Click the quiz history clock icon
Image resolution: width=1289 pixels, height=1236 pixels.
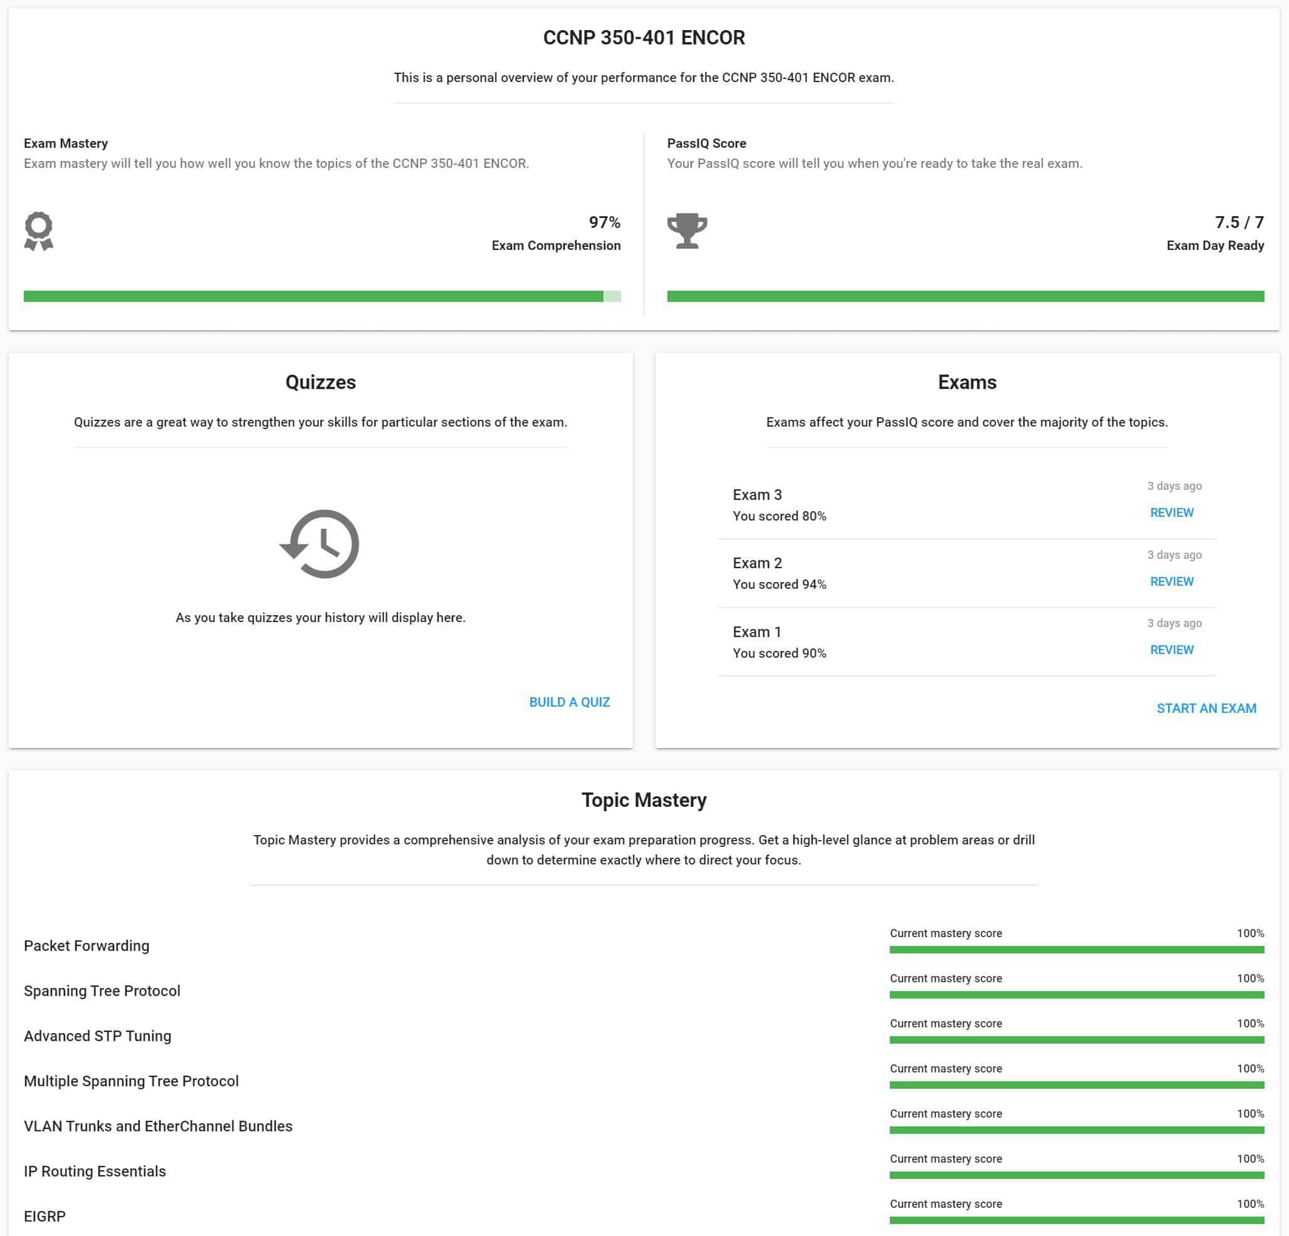pyautogui.click(x=320, y=544)
